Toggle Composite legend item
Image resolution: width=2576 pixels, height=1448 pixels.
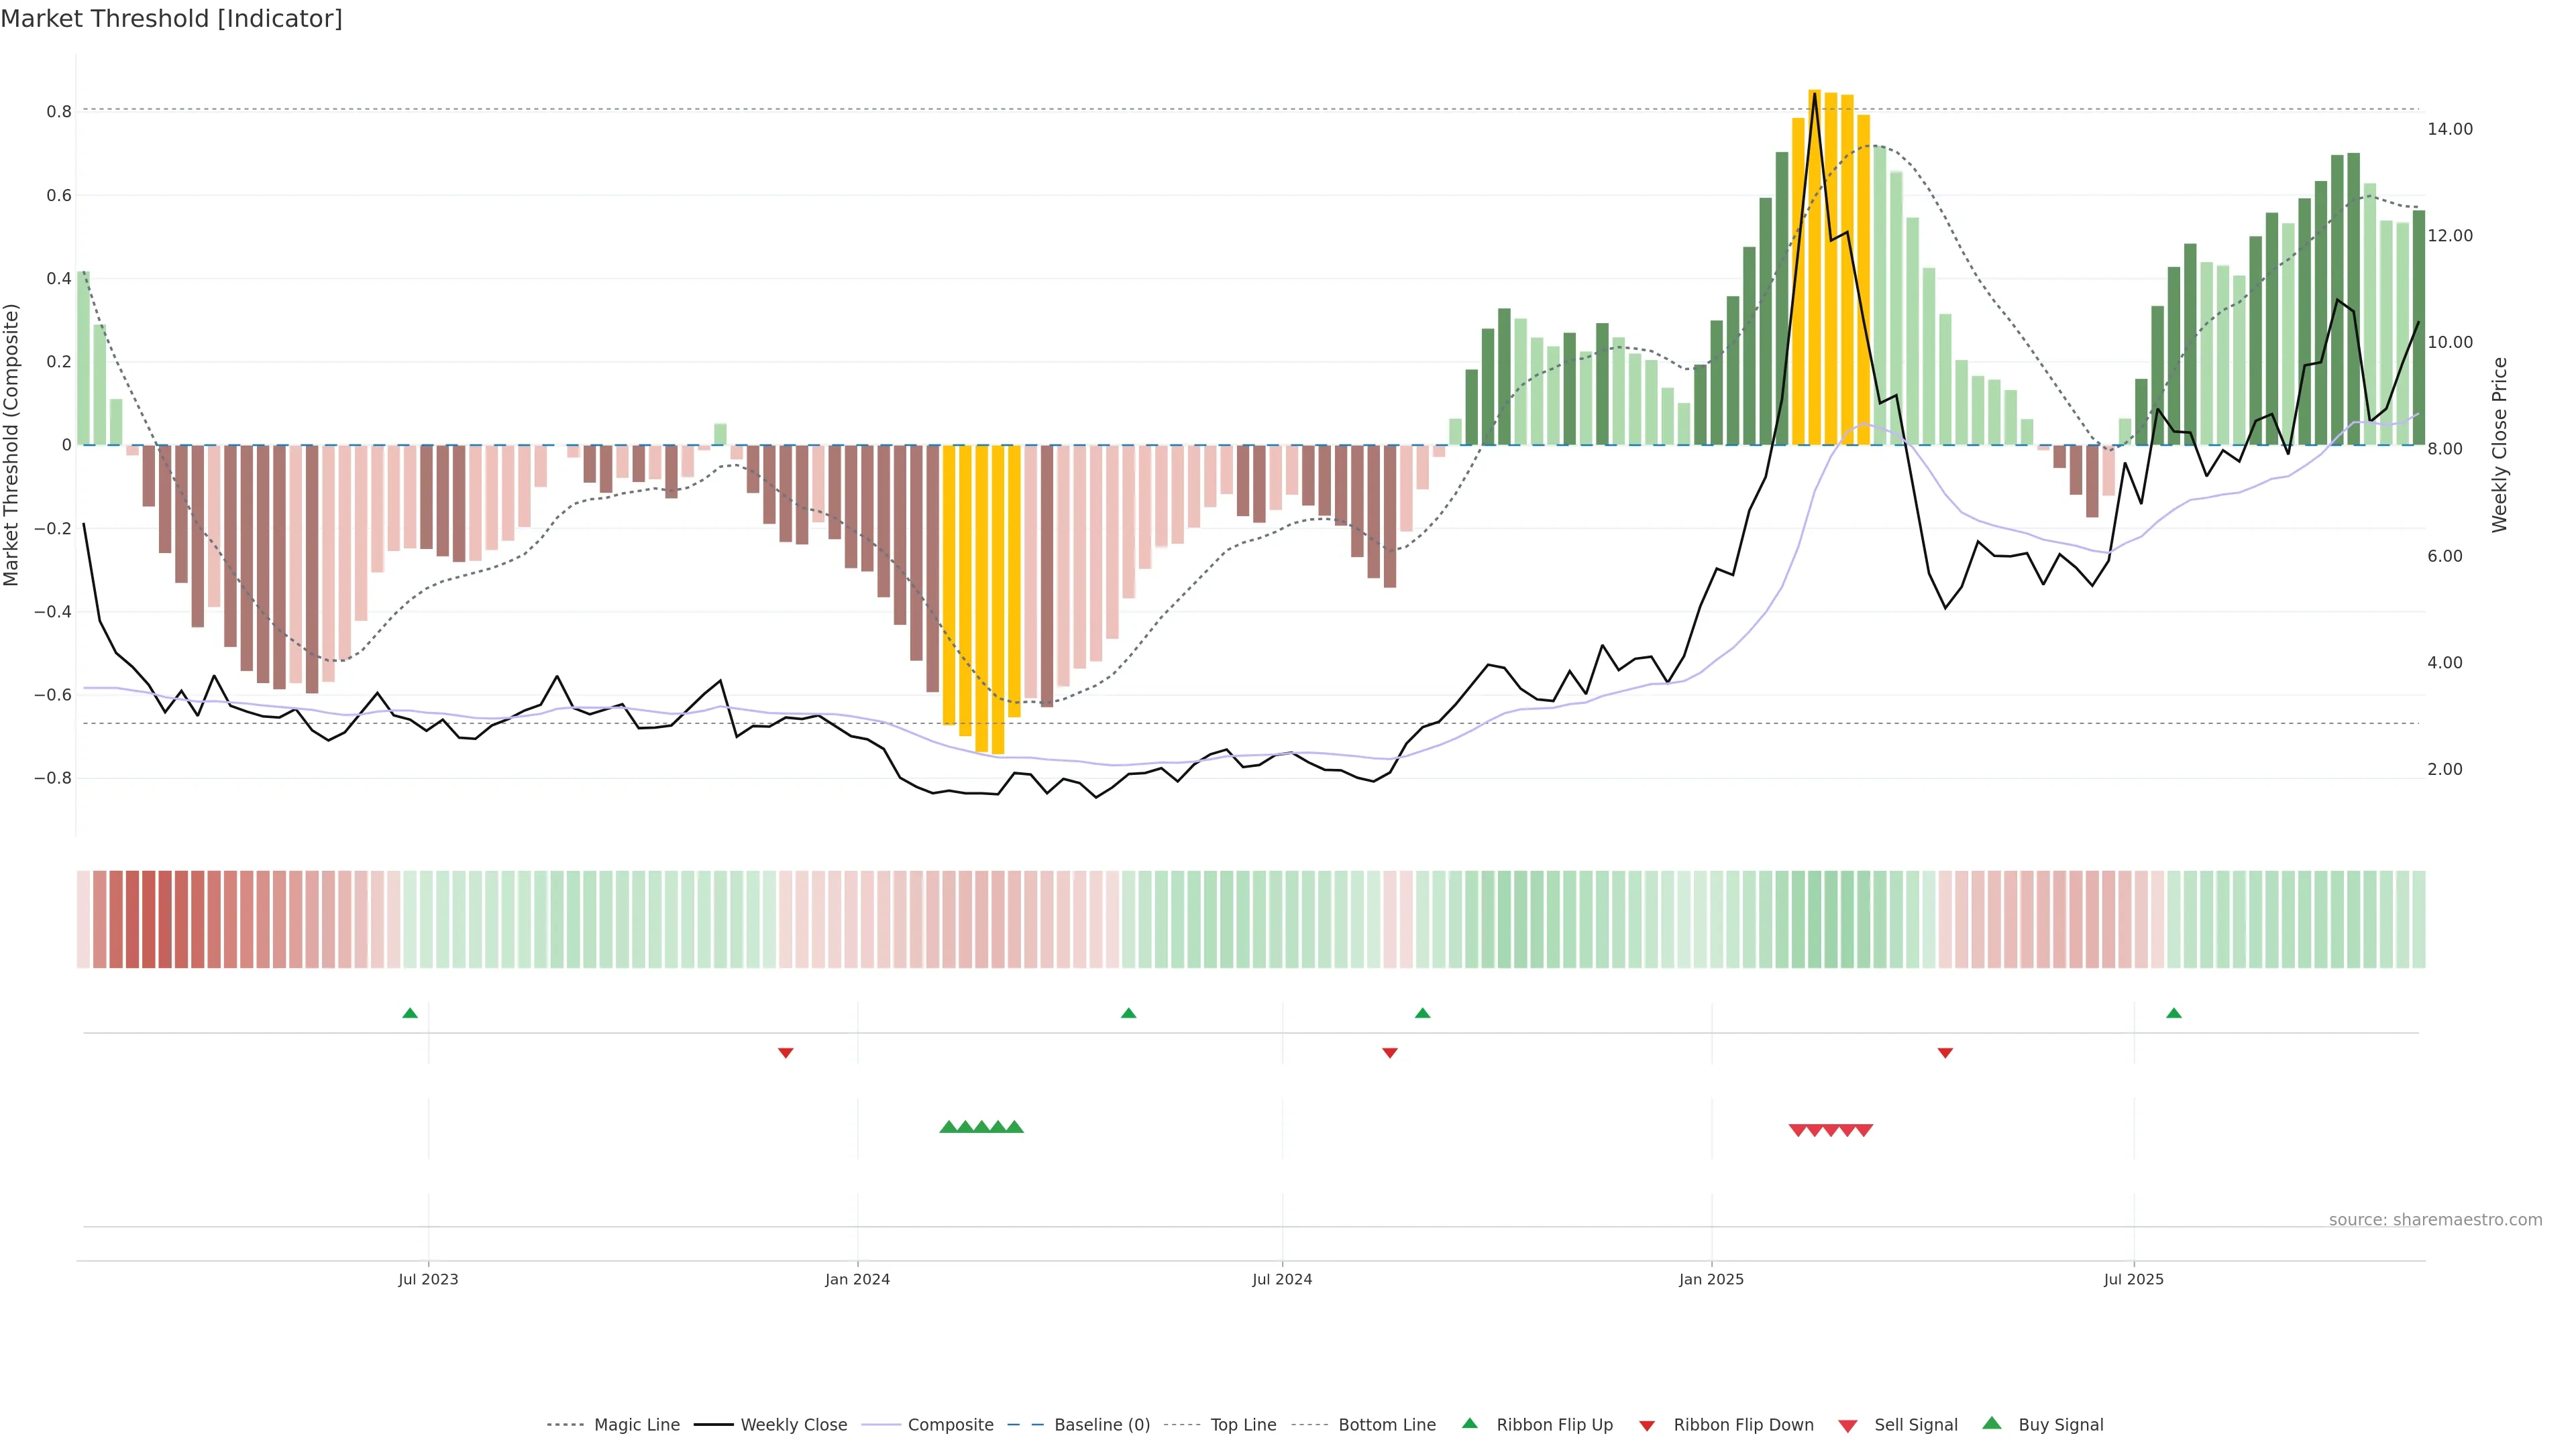coord(950,1424)
